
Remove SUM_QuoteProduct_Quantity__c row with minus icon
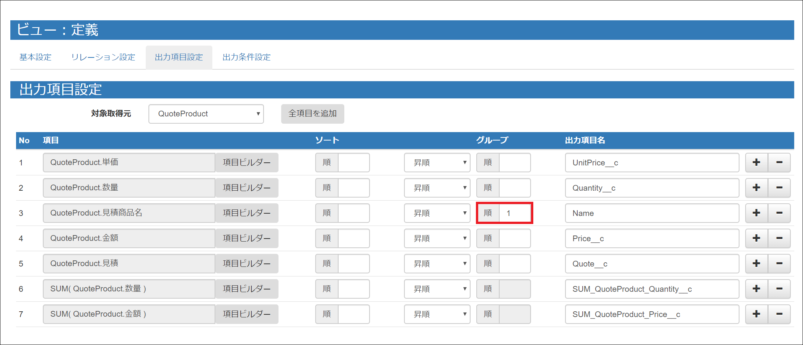point(779,289)
